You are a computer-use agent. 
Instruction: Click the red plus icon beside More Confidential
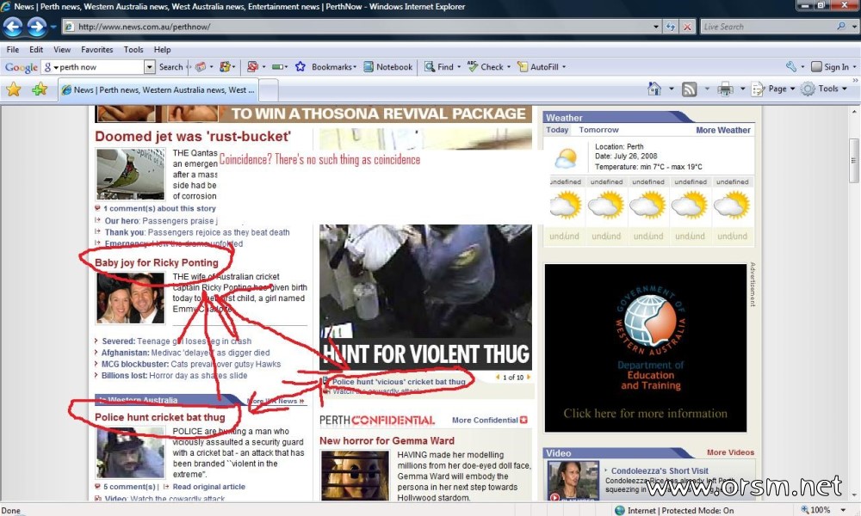click(x=523, y=420)
